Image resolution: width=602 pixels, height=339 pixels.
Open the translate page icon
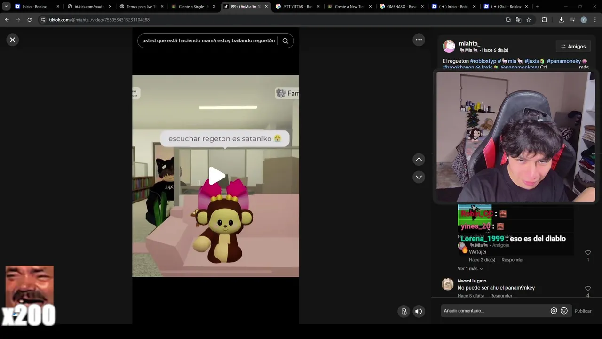(518, 20)
